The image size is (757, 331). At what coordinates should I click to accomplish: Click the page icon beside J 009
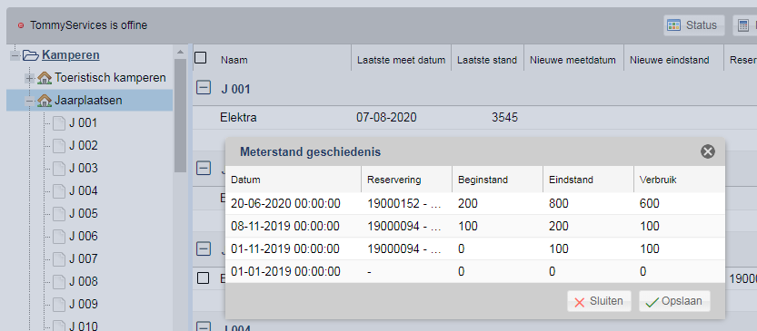point(58,305)
